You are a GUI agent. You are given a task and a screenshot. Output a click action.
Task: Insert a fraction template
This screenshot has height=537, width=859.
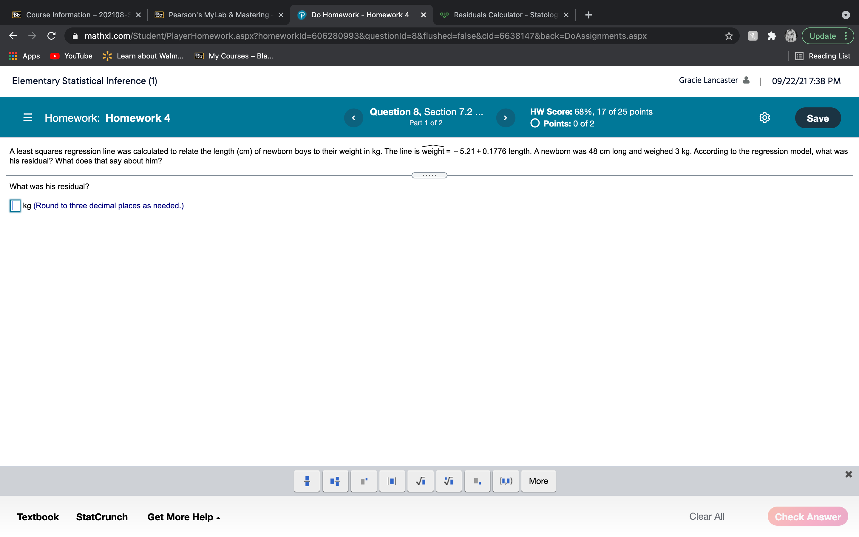pos(307,481)
